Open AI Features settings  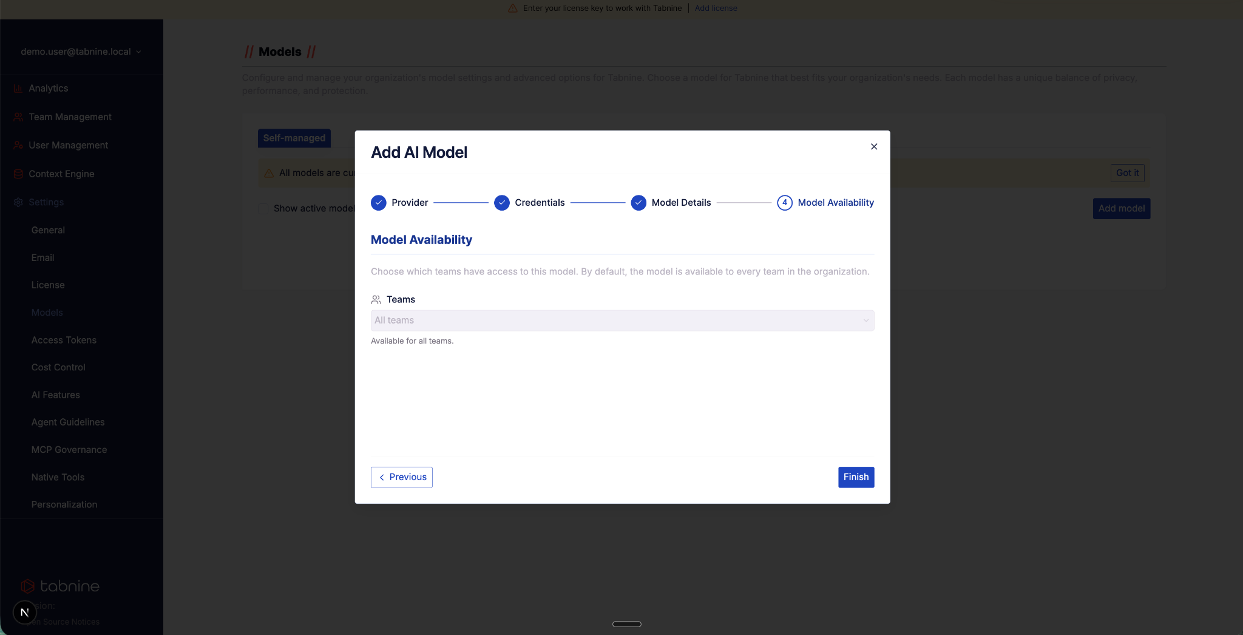pyautogui.click(x=55, y=395)
